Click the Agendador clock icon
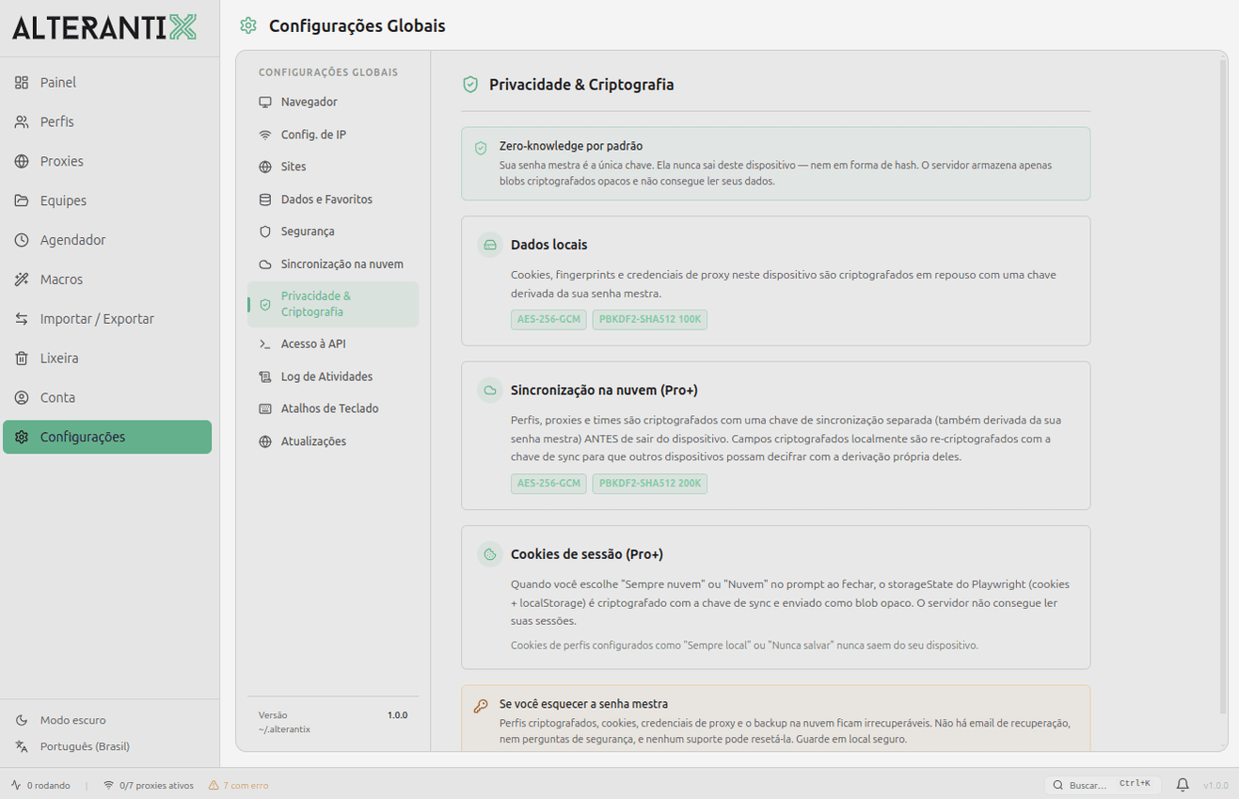Screen dimensions: 1239x799 (x=22, y=240)
